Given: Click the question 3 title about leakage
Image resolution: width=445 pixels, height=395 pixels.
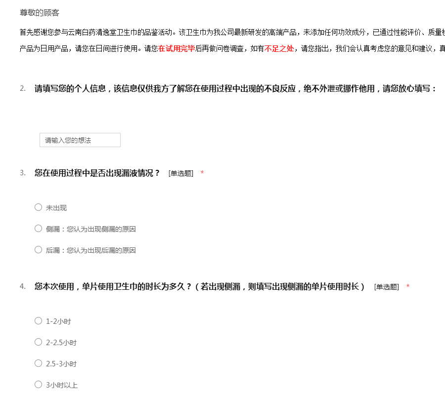Looking at the screenshot, I should pos(97,173).
